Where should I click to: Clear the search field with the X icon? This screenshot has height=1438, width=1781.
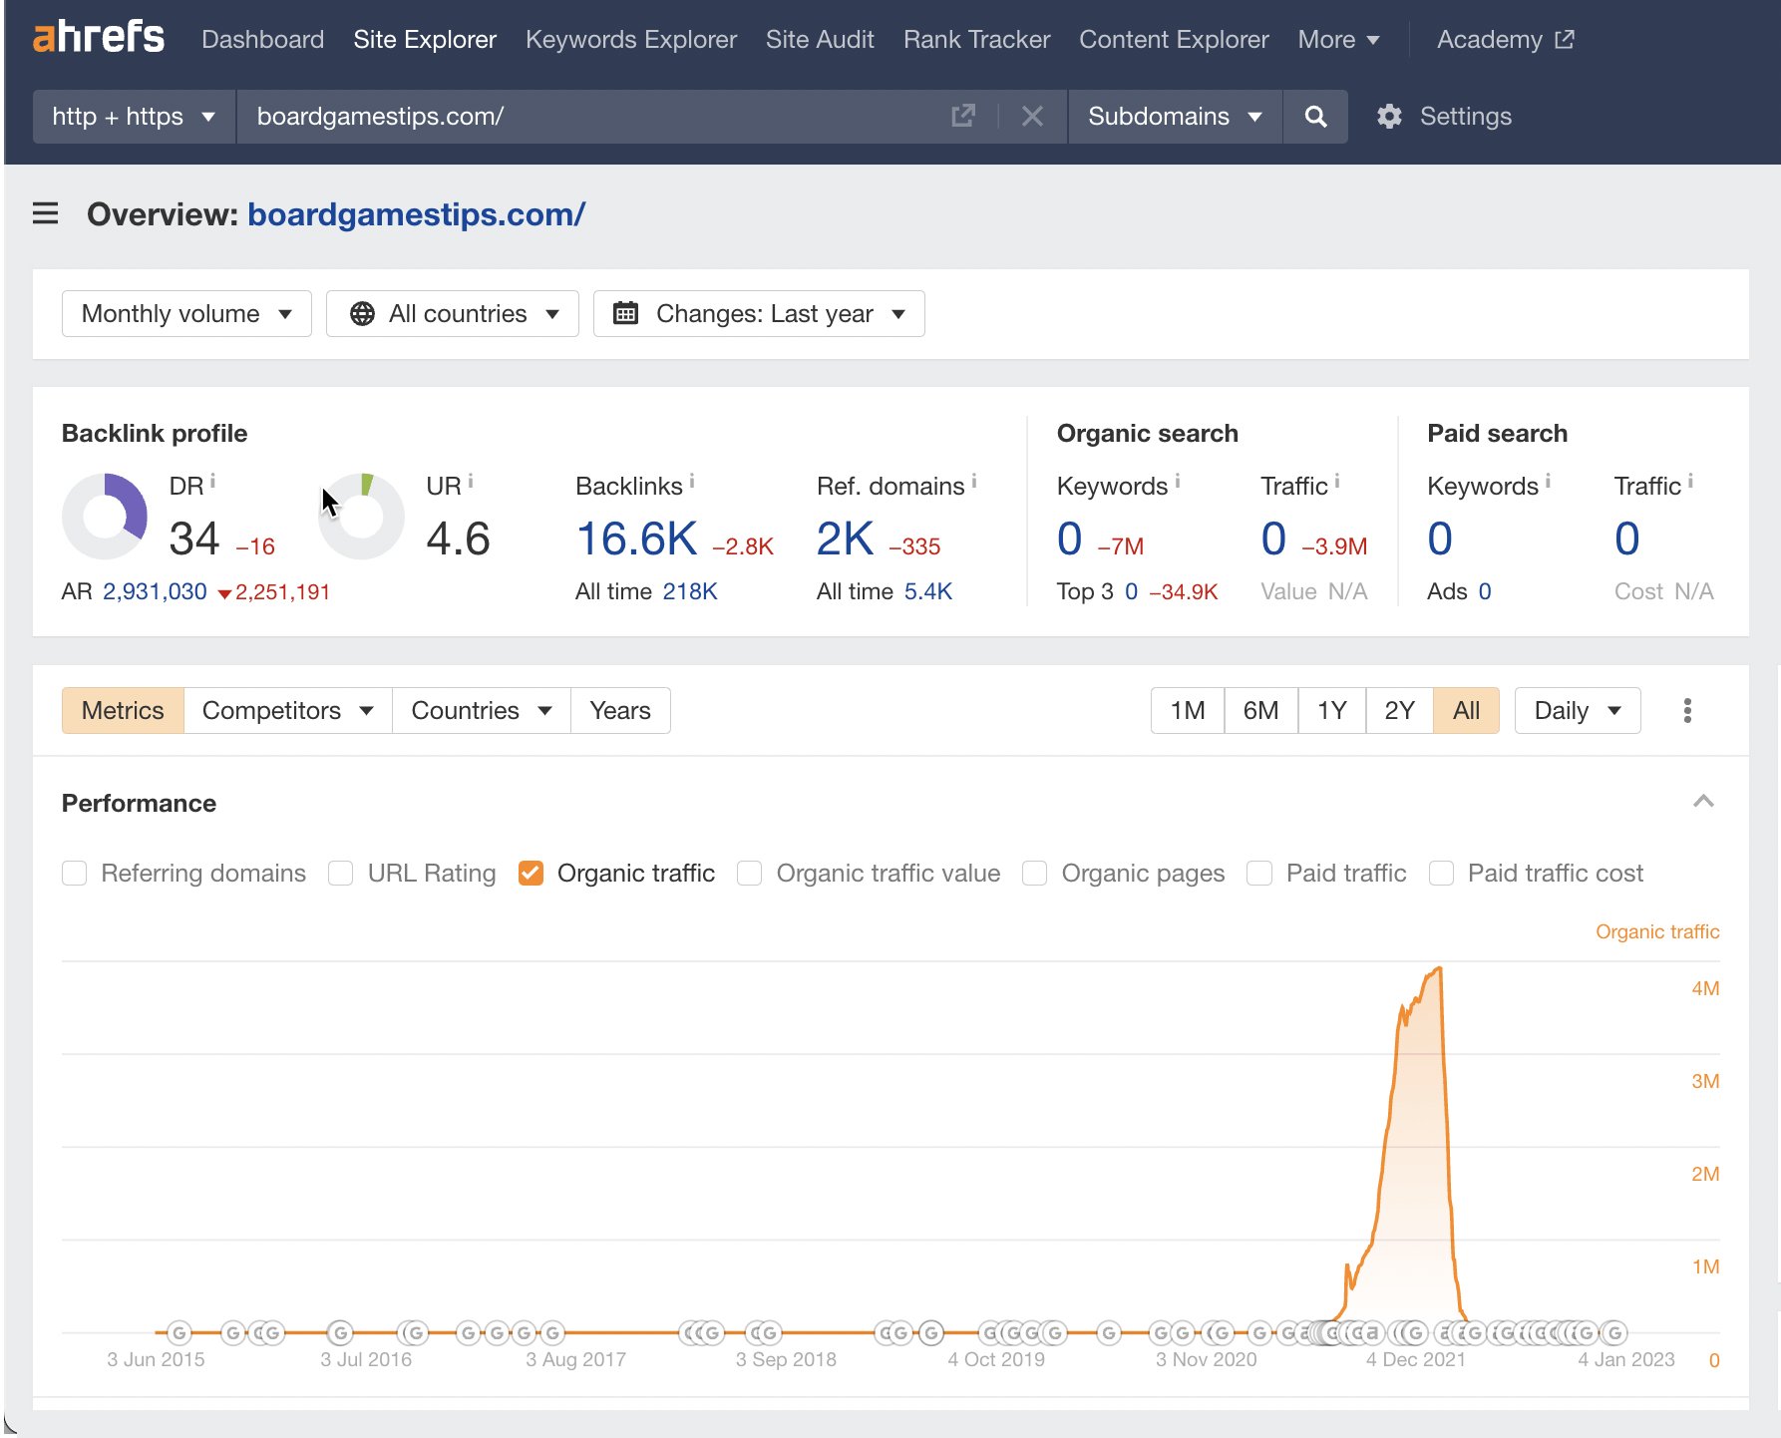[1032, 116]
